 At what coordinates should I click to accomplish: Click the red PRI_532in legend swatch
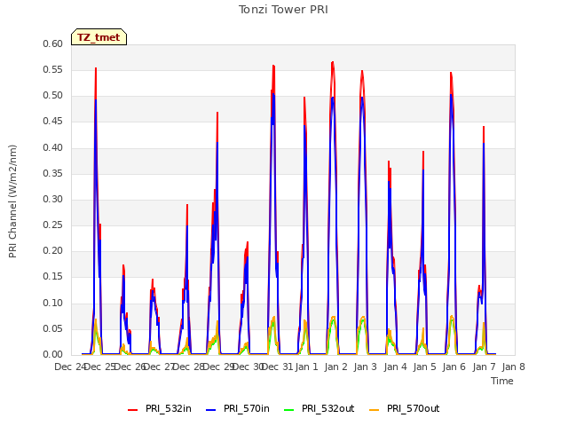132,410
